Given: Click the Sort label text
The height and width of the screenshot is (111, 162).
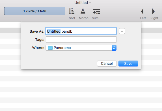Looking at the screenshot, I should pyautogui.click(x=72, y=18).
